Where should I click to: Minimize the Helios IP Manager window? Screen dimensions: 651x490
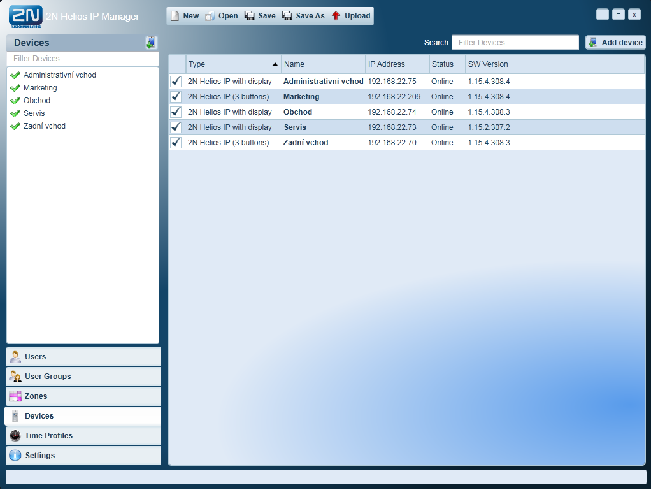pyautogui.click(x=603, y=15)
